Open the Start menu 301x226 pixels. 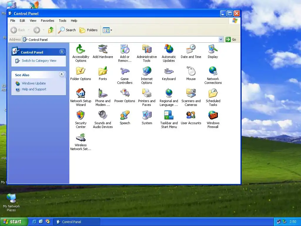pyautogui.click(x=14, y=222)
